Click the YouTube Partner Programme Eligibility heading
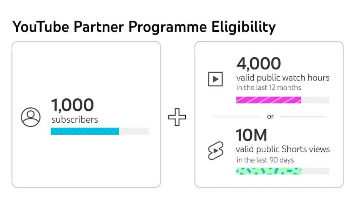Viewport: 353px width, 198px height. click(144, 27)
